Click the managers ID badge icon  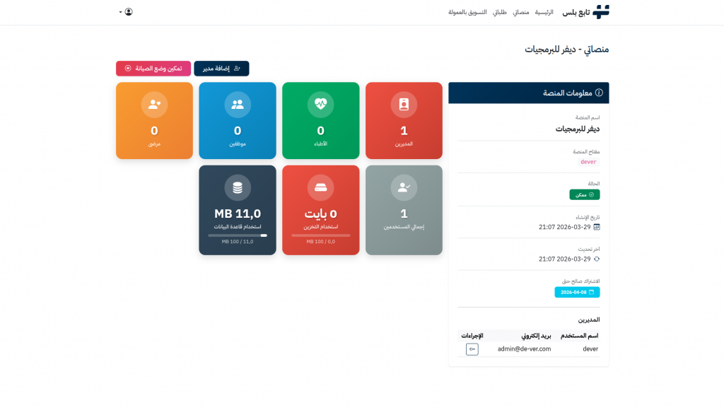[x=404, y=105]
